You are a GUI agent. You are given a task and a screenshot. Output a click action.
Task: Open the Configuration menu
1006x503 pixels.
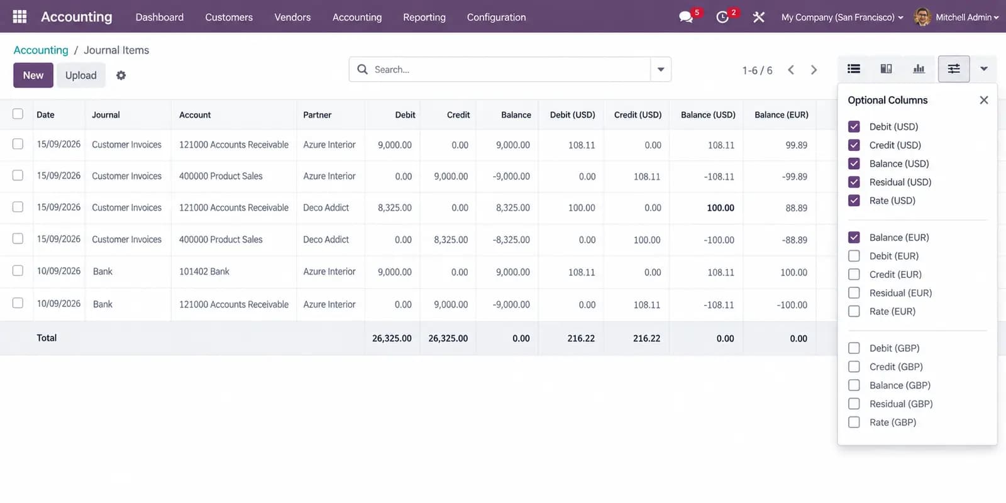click(496, 17)
